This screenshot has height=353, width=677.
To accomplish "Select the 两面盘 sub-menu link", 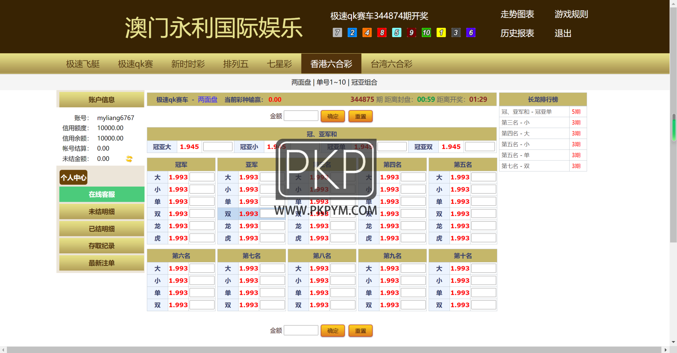I will click(301, 82).
